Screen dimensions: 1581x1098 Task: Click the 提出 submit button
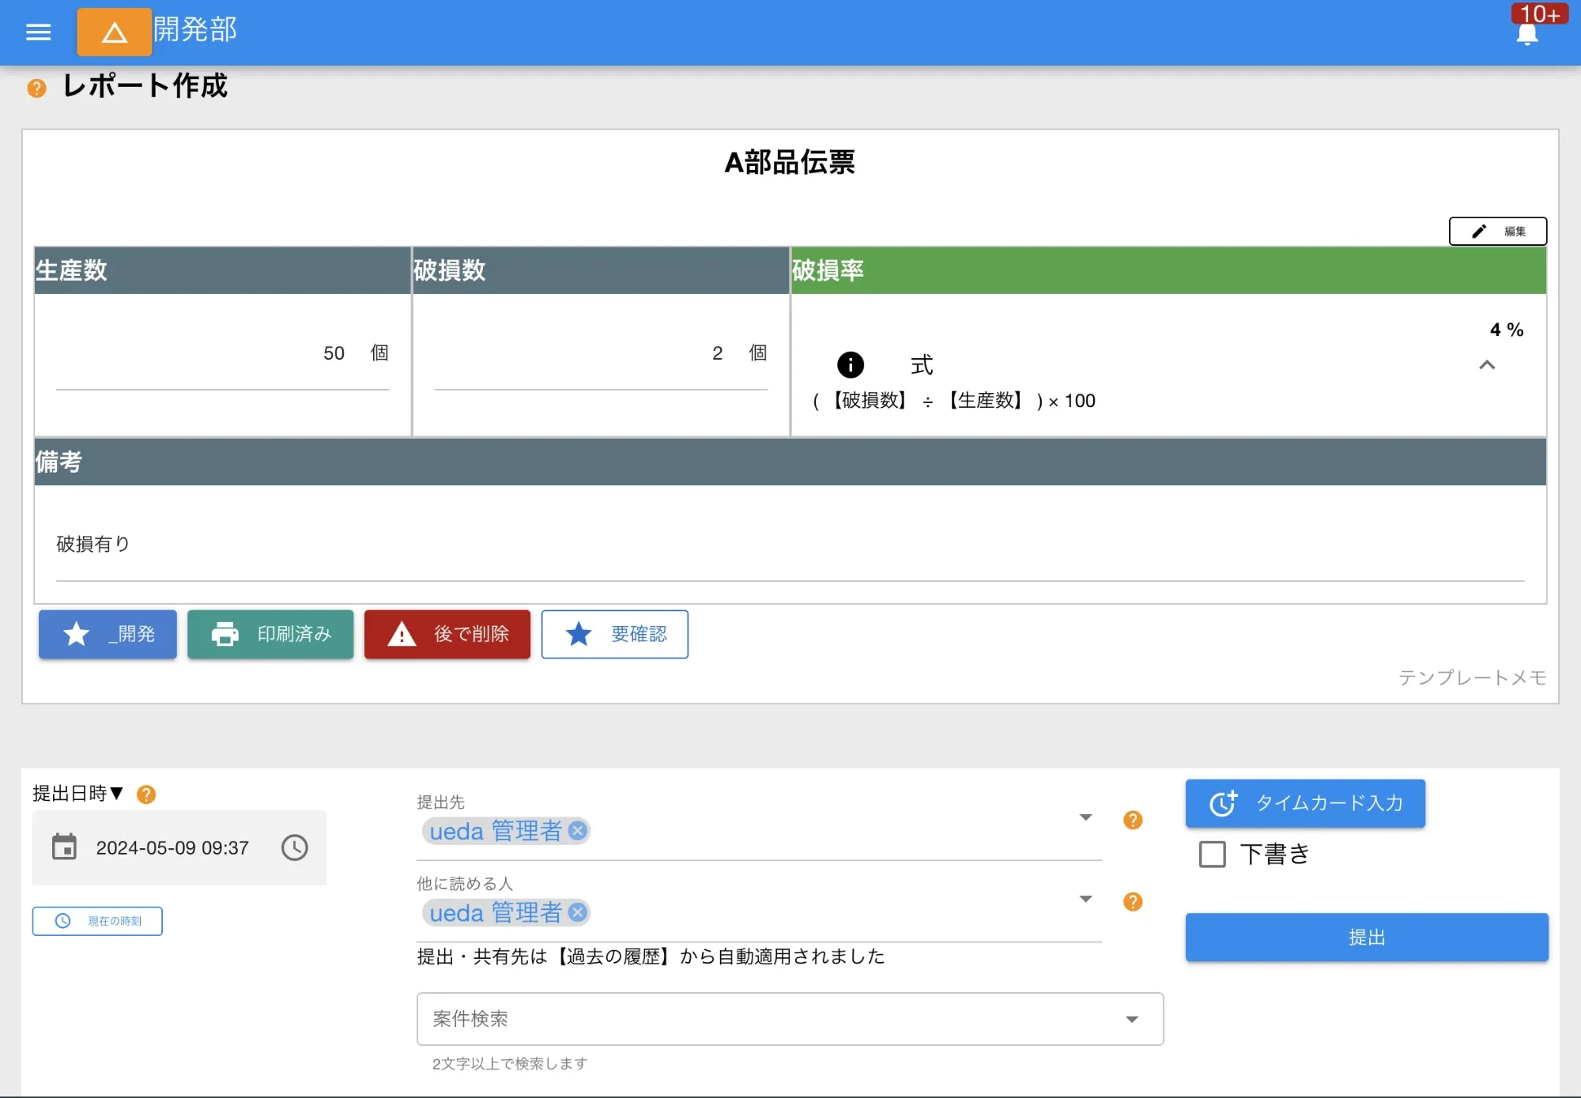[x=1367, y=938]
